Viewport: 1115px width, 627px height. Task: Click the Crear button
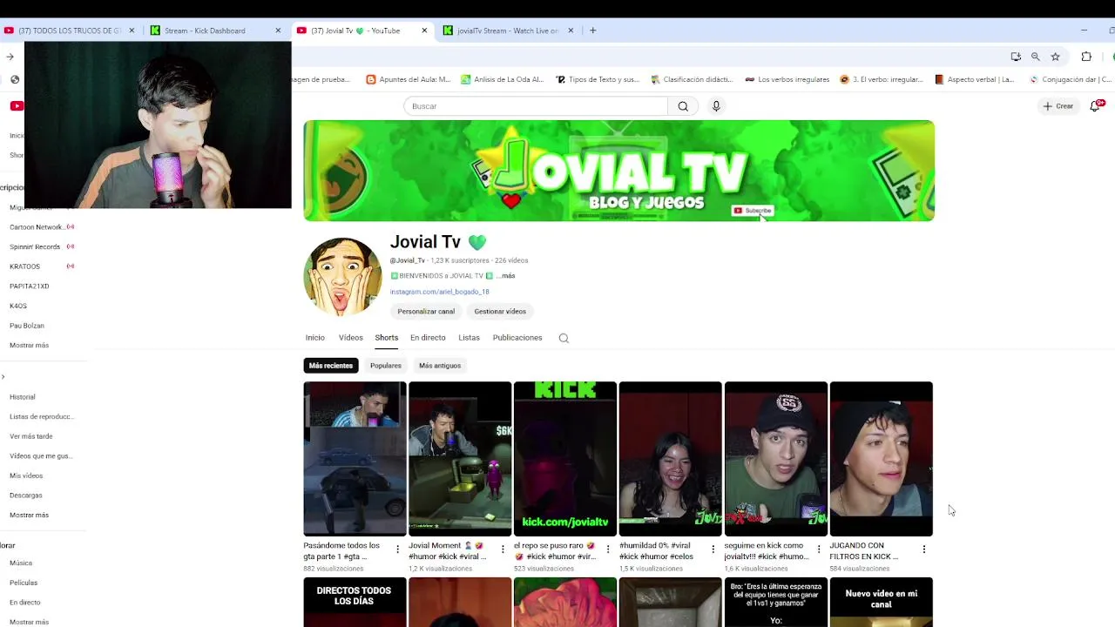coord(1058,106)
